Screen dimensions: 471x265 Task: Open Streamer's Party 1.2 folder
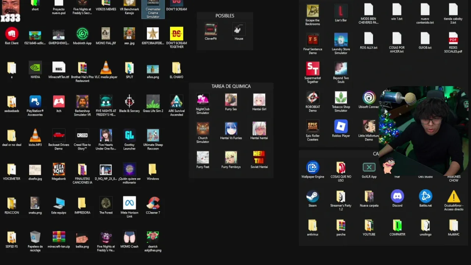pos(341,197)
